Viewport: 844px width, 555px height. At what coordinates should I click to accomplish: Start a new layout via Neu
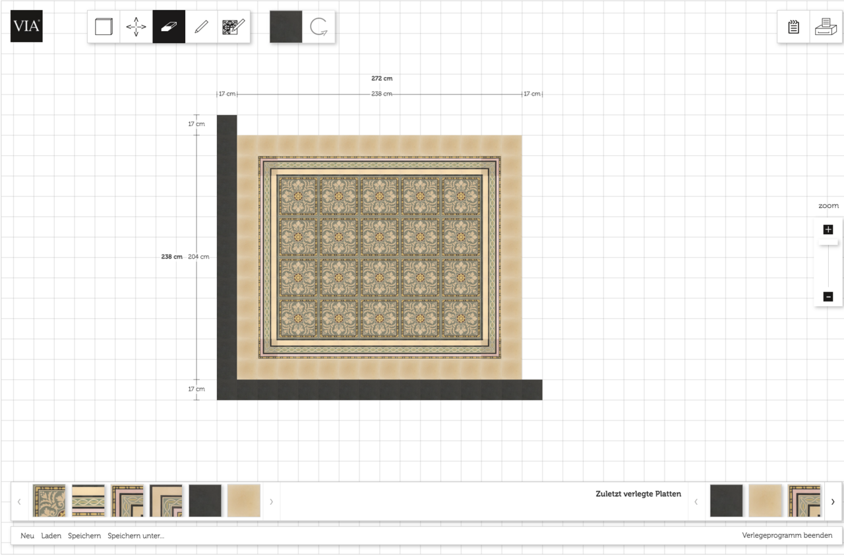tap(26, 535)
